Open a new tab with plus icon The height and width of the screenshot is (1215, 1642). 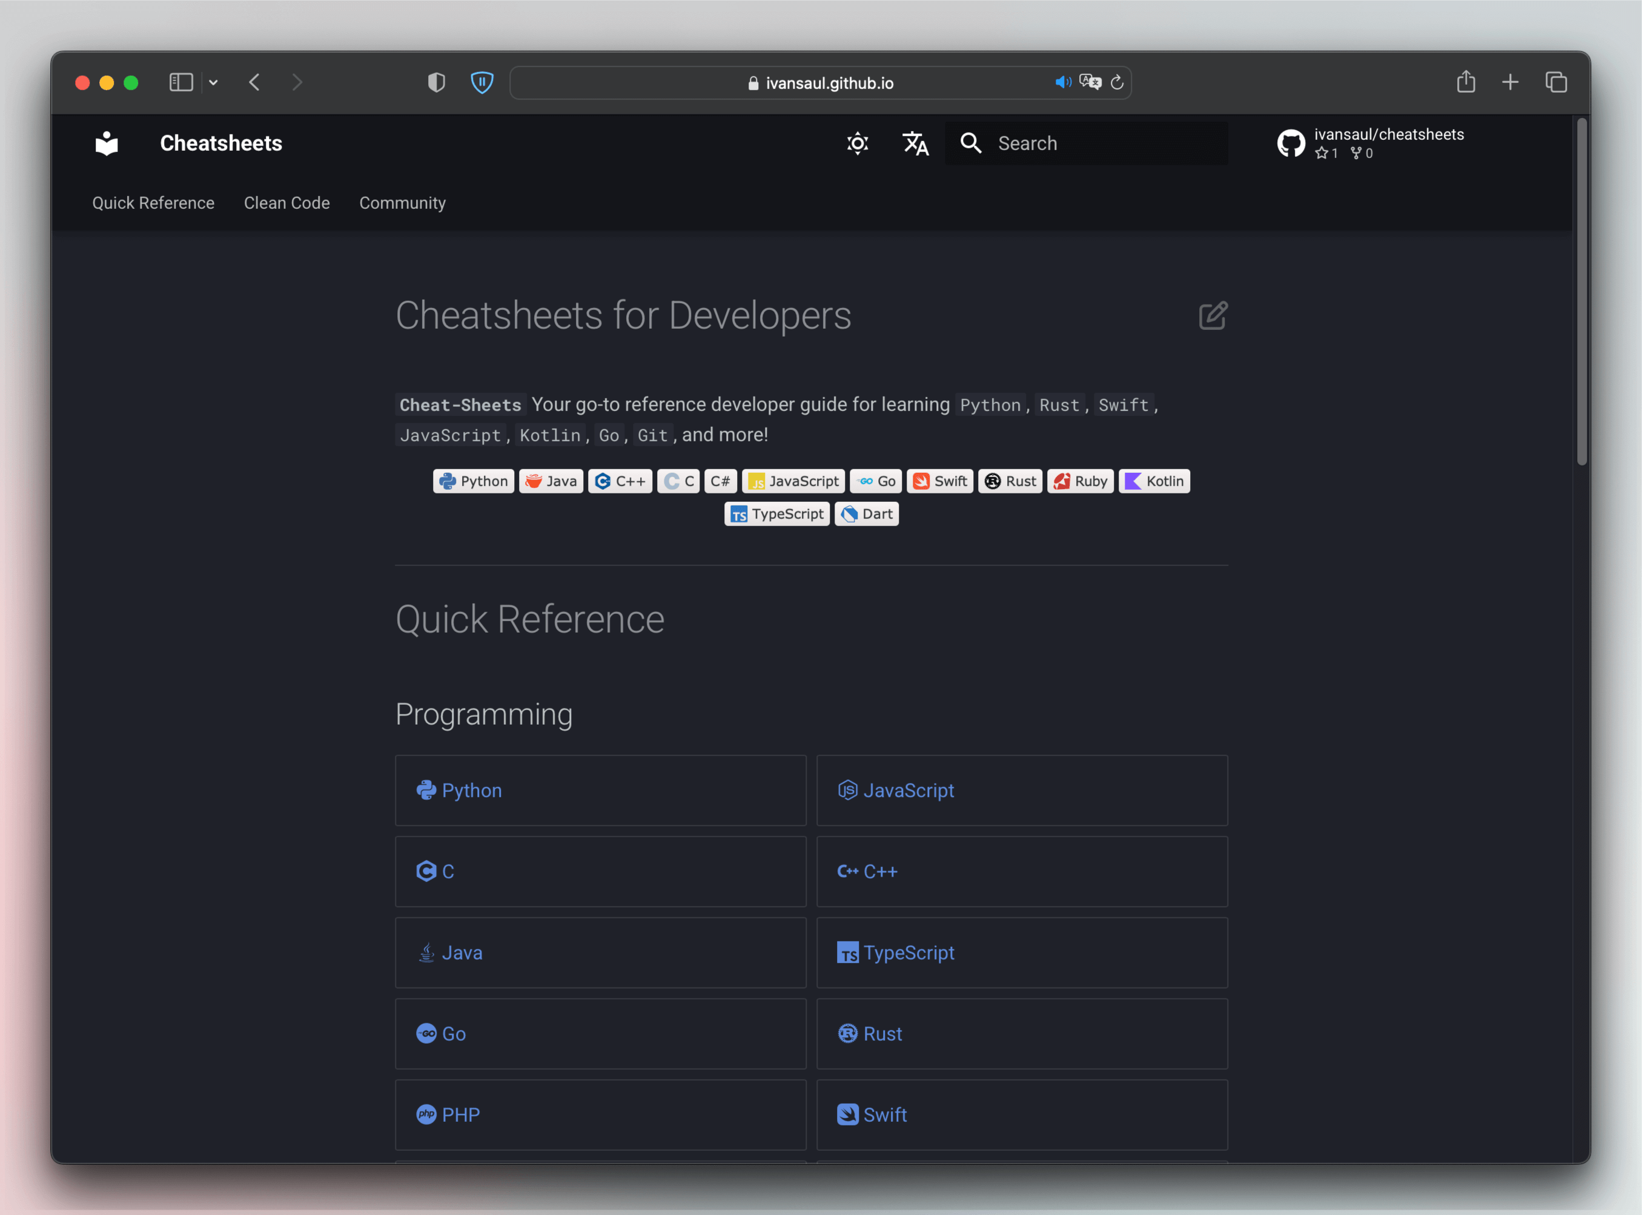(1509, 82)
